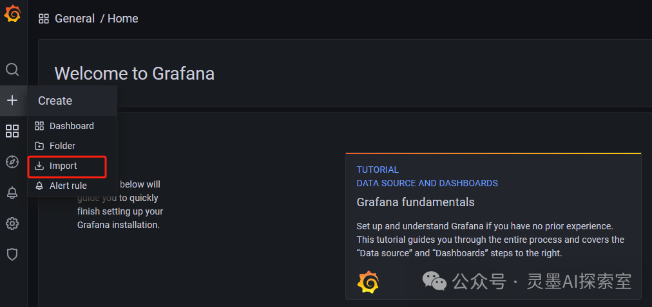Click the Data Source and Dashboards label
The width and height of the screenshot is (652, 307).
tap(427, 183)
